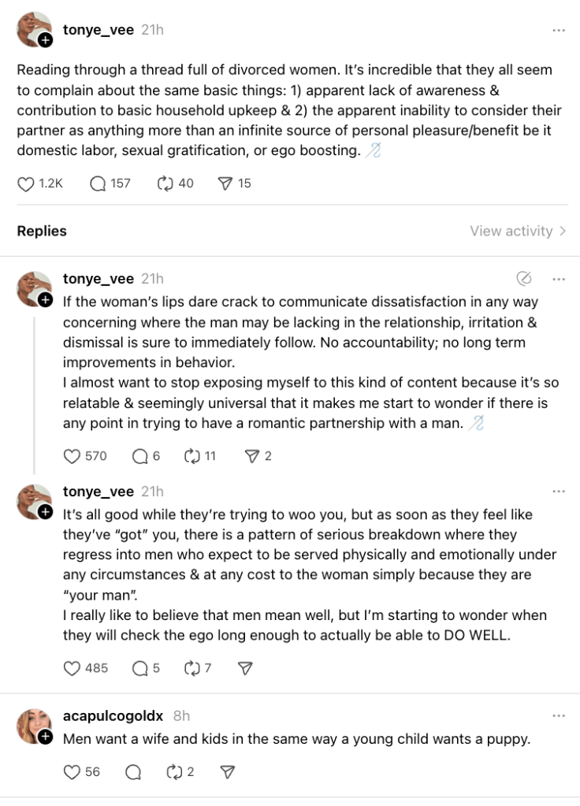Open tonye_vee's profile from top post username

98,30
